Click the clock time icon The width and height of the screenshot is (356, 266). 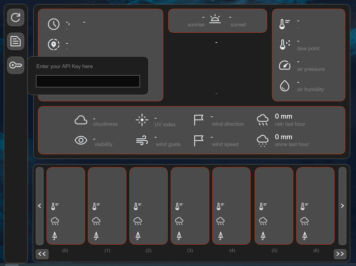coord(54,24)
